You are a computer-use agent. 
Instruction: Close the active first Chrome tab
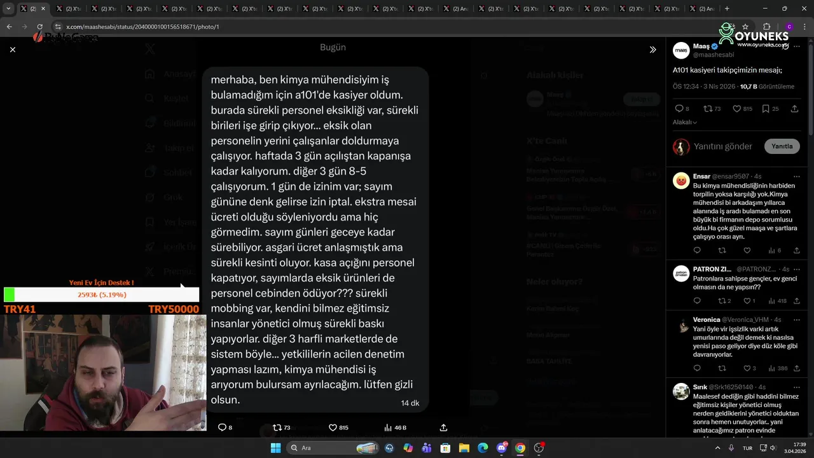(x=43, y=9)
